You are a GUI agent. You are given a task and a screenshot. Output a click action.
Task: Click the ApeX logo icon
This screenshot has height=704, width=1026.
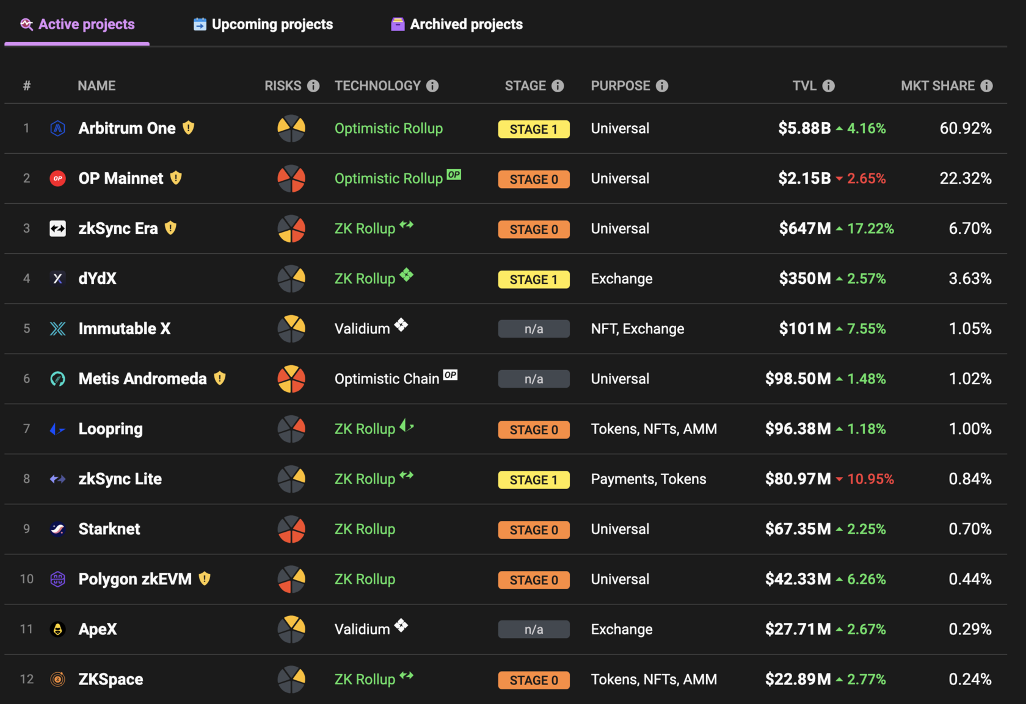[x=58, y=629]
